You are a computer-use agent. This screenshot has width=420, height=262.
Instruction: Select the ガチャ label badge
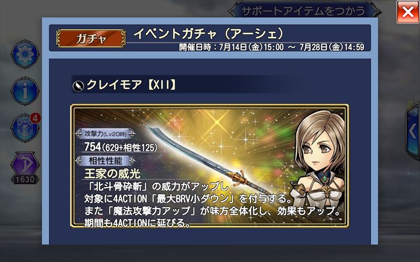[x=91, y=39]
